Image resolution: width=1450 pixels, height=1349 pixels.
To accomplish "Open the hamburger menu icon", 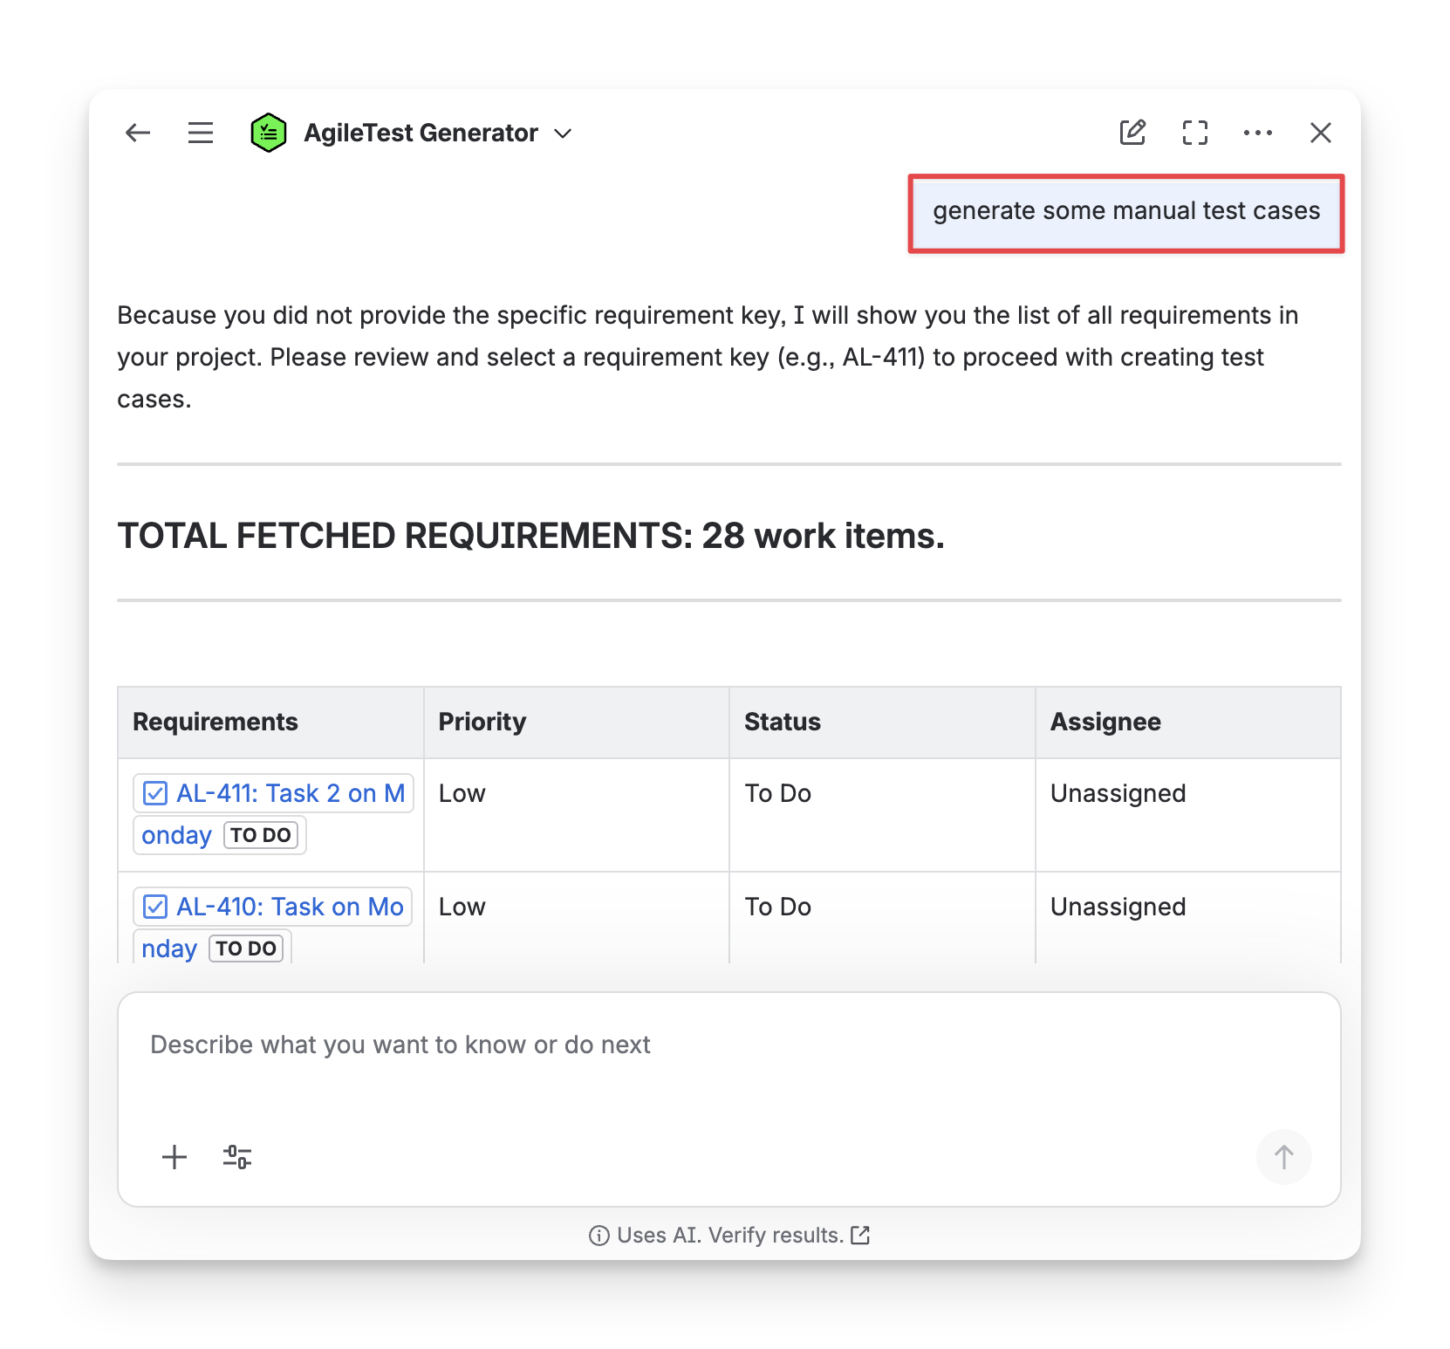I will 201,133.
